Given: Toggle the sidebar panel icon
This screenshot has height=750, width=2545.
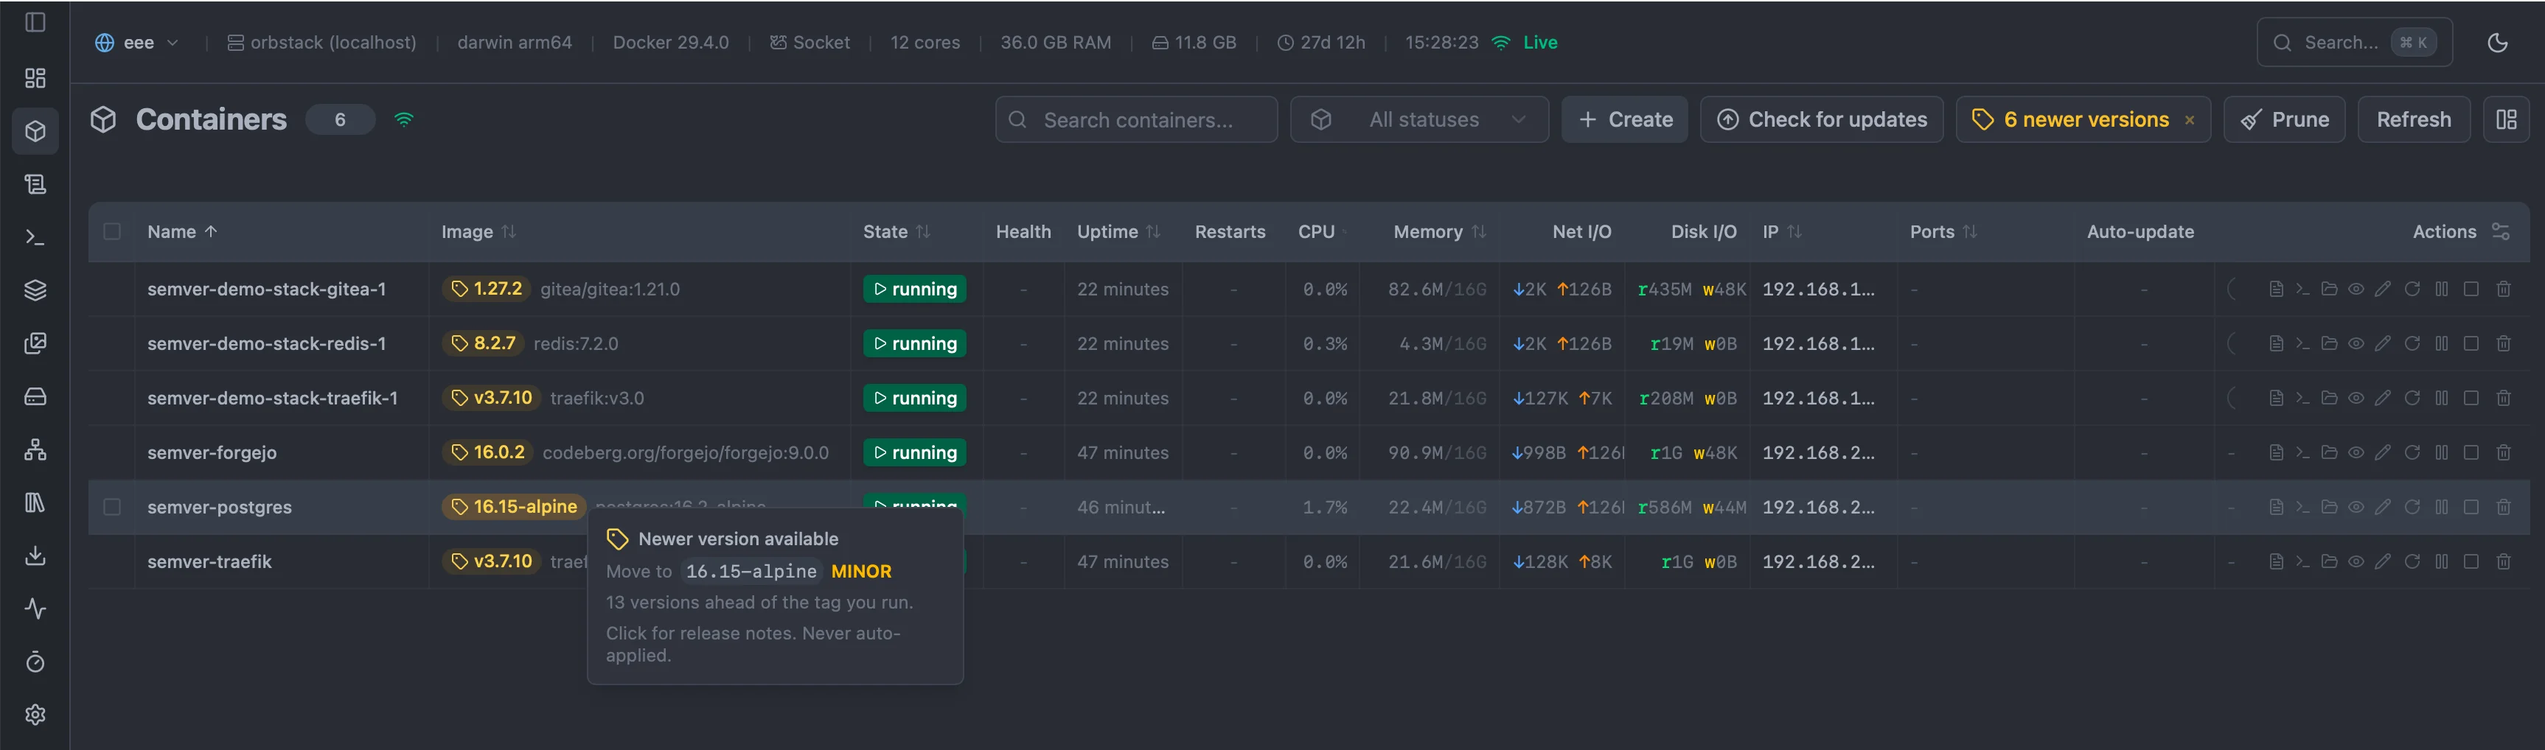Looking at the screenshot, I should [35, 21].
